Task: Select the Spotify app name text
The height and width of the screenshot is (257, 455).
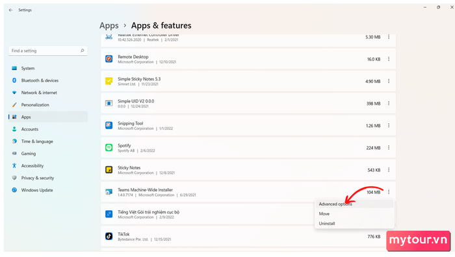Action: tap(124, 145)
